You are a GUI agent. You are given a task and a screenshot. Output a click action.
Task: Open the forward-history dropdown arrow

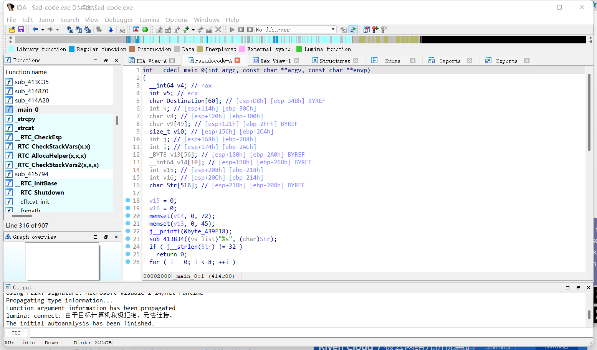57,30
